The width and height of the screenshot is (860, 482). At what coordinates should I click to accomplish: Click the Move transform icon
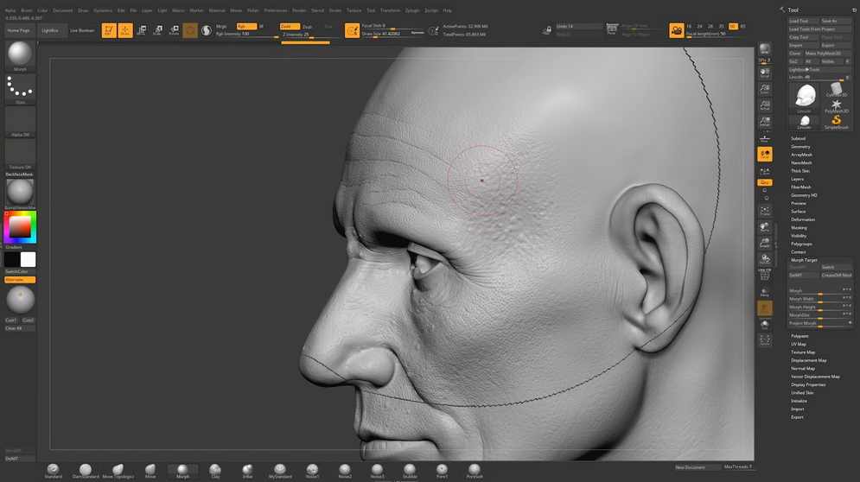coord(142,30)
